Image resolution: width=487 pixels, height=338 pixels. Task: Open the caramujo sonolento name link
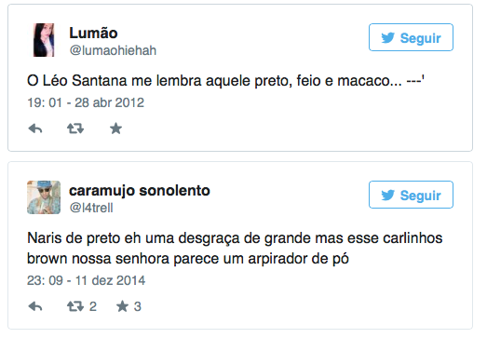tap(140, 191)
